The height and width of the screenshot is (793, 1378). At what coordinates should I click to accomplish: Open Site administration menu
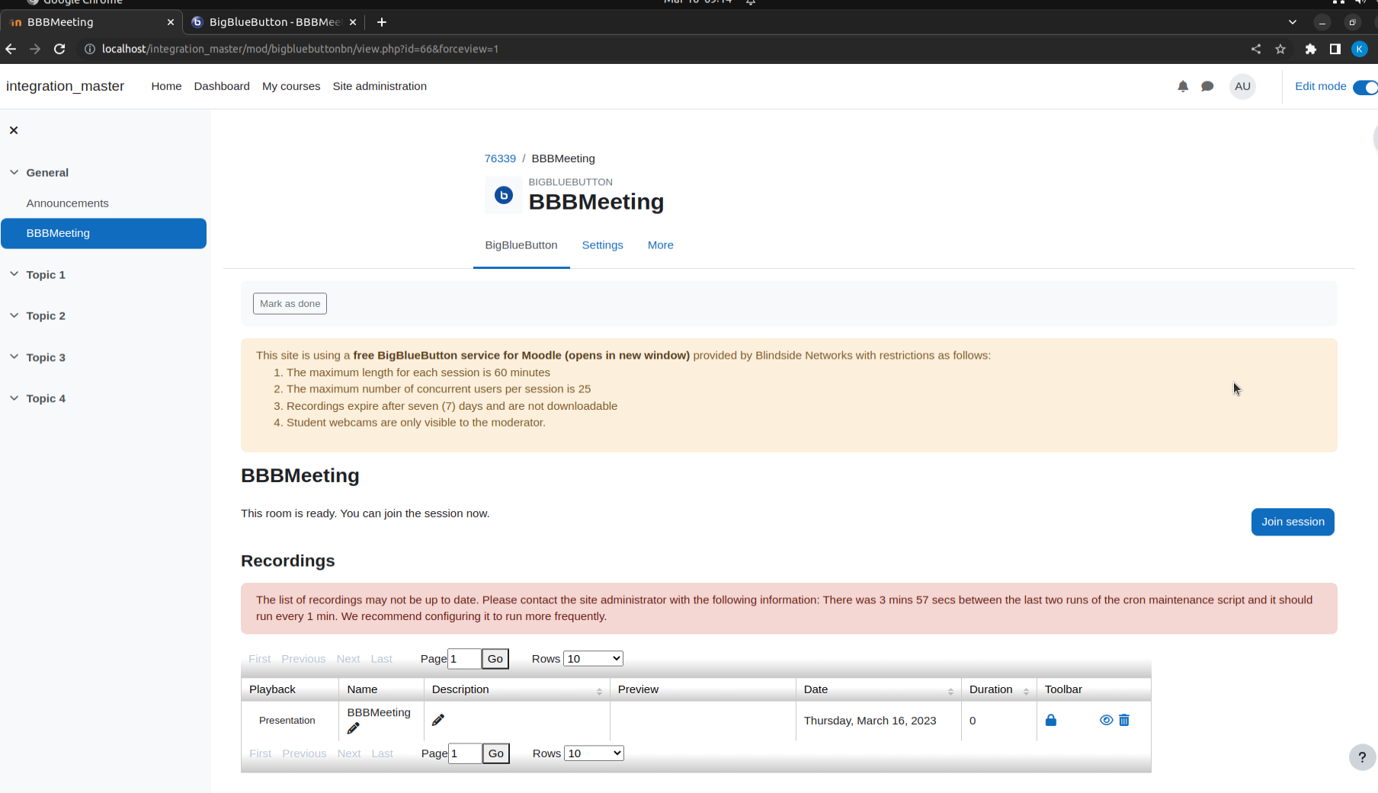380,86
